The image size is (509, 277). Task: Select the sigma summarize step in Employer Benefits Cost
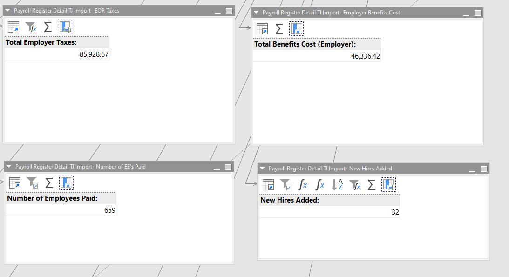coord(279,29)
